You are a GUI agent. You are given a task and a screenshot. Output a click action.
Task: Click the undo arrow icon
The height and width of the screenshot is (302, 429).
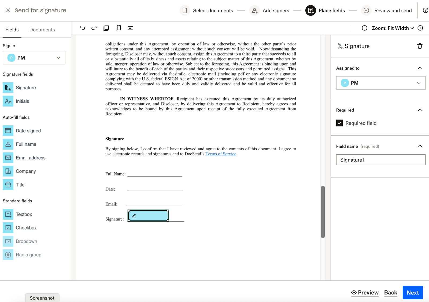tap(82, 28)
